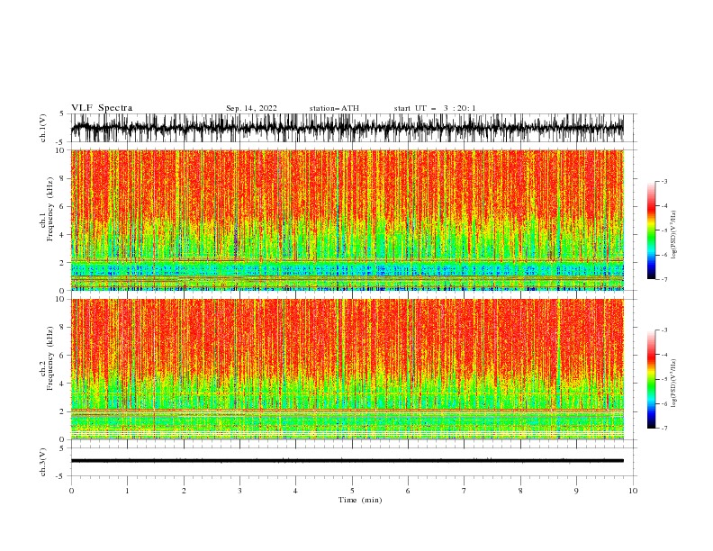This screenshot has width=713, height=551.
Task: Click the "ch.3(V)" waveform axis label
Action: (43, 462)
